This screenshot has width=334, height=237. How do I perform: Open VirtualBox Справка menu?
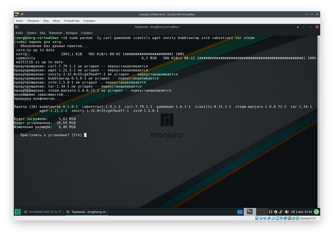click(x=89, y=21)
